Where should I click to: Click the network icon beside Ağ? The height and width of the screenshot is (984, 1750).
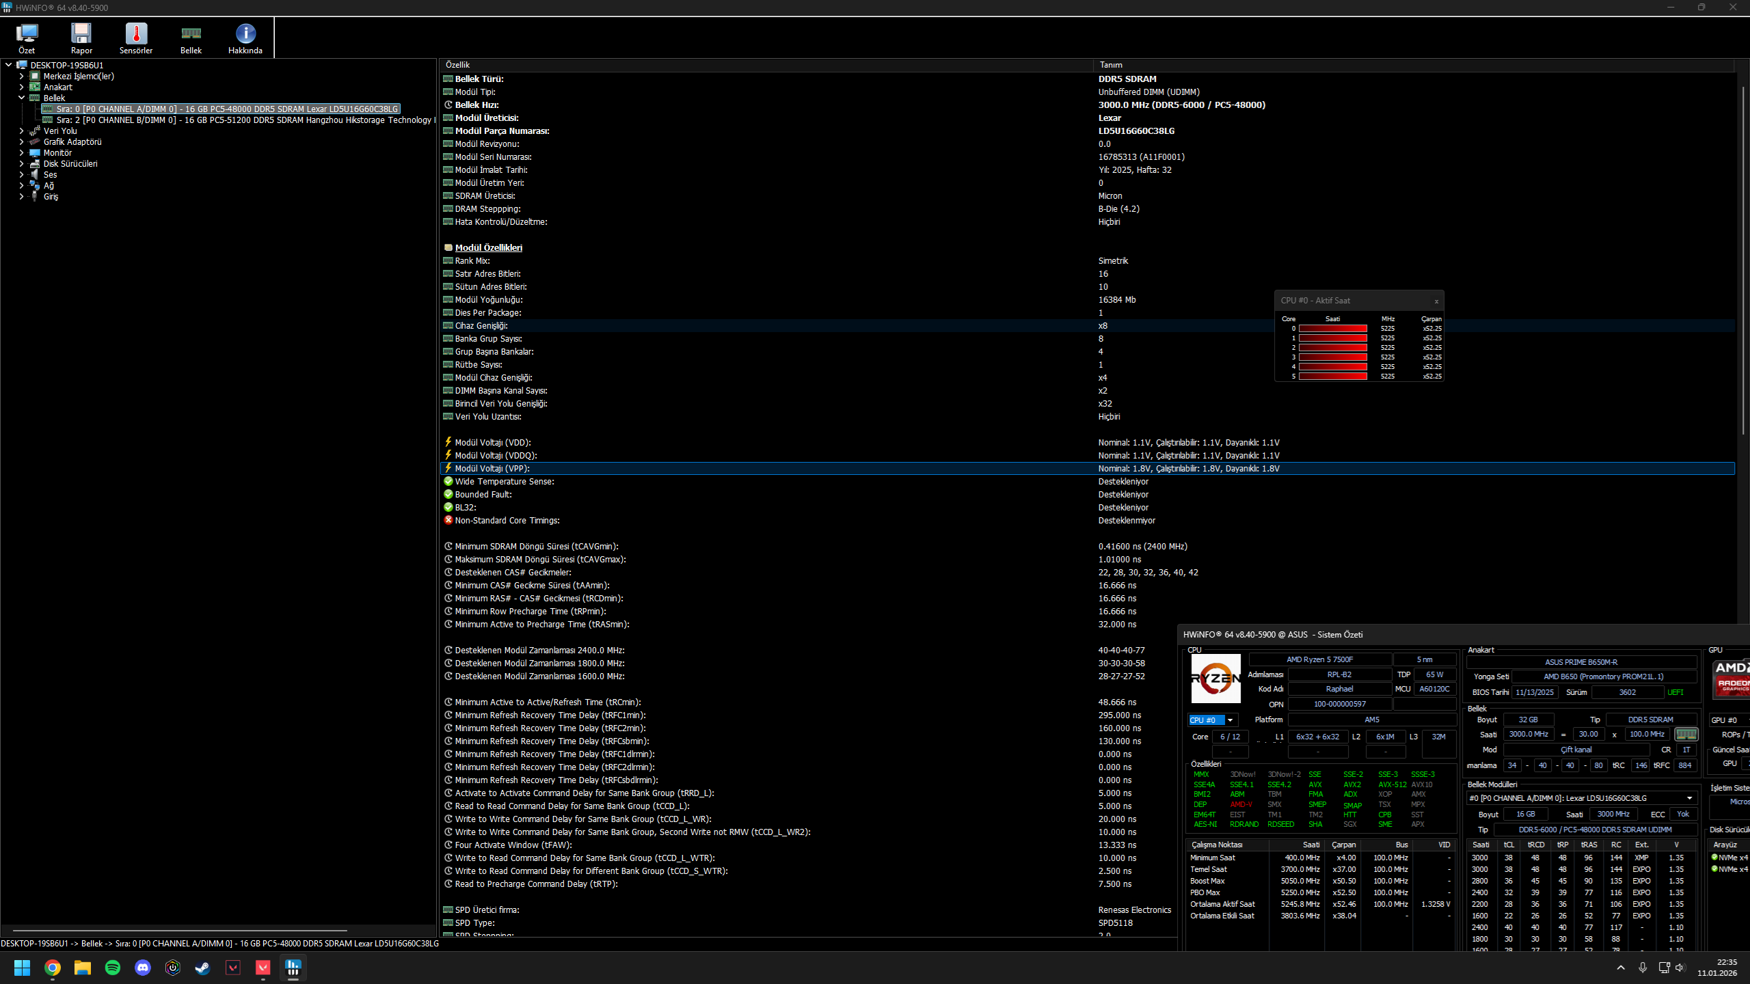click(35, 185)
